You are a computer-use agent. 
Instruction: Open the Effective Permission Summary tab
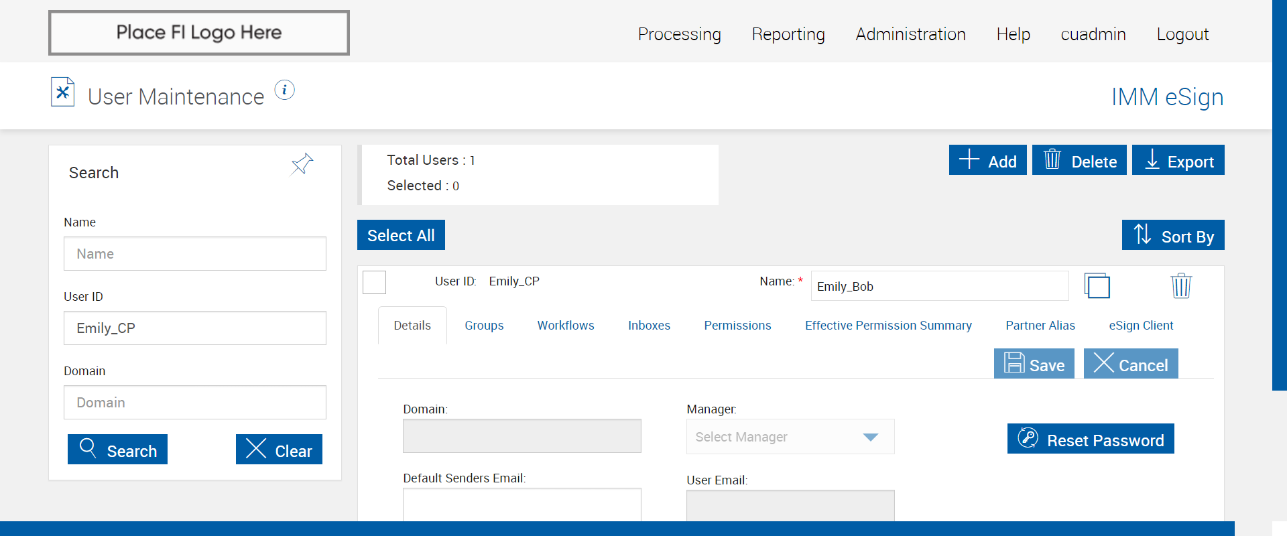888,326
